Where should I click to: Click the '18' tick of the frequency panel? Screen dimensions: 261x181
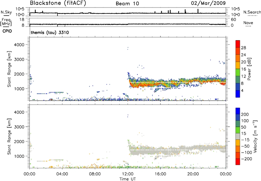point(22,20)
